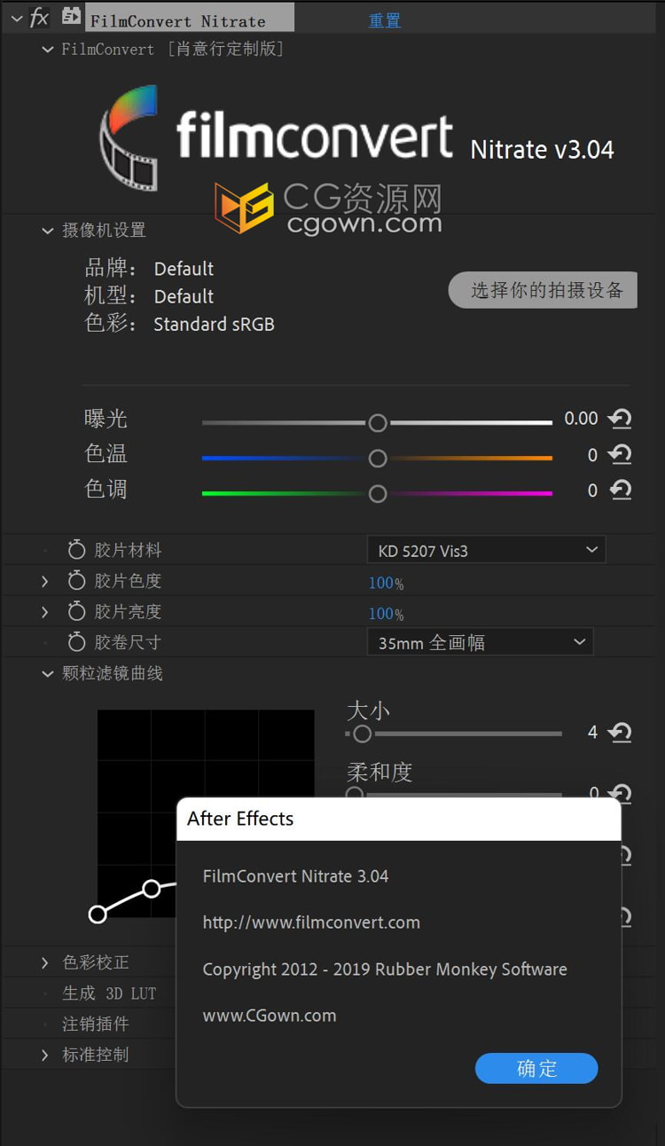Click the preset icon next to fx
The image size is (665, 1146).
point(71,16)
